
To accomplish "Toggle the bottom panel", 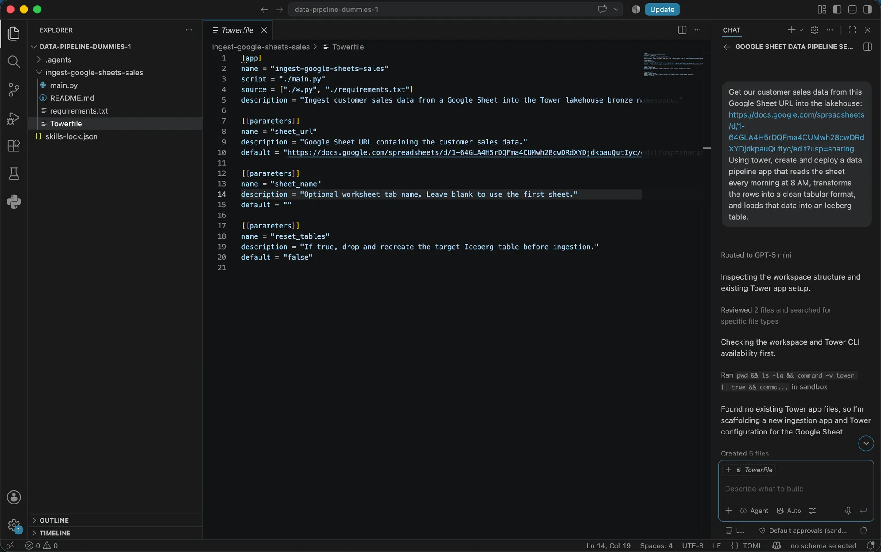I will coord(852,9).
